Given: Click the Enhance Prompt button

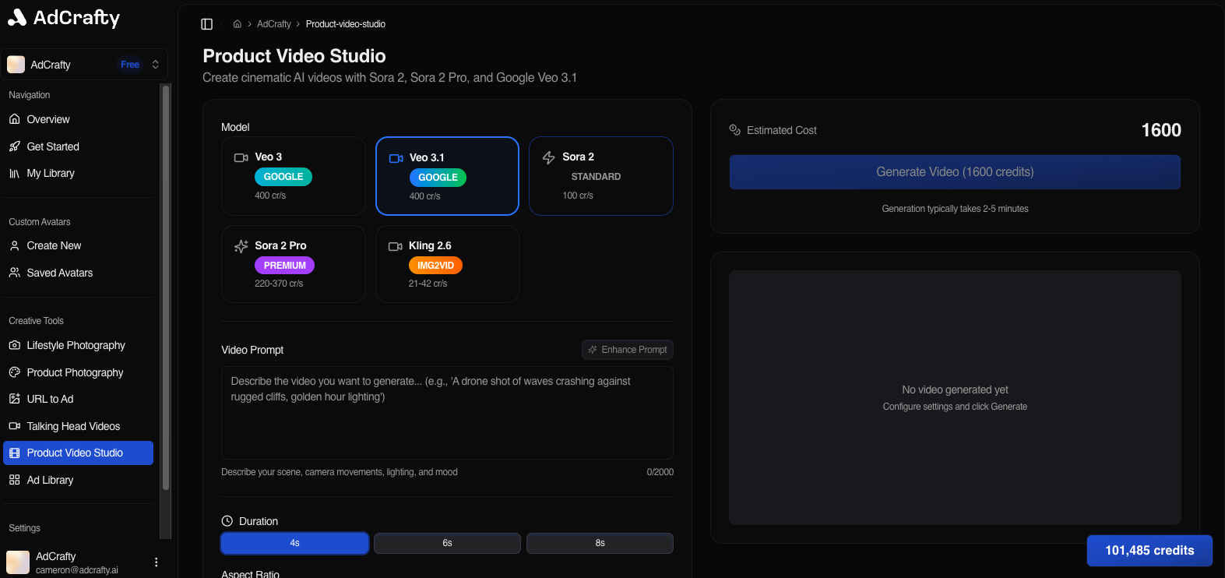Looking at the screenshot, I should coord(628,350).
